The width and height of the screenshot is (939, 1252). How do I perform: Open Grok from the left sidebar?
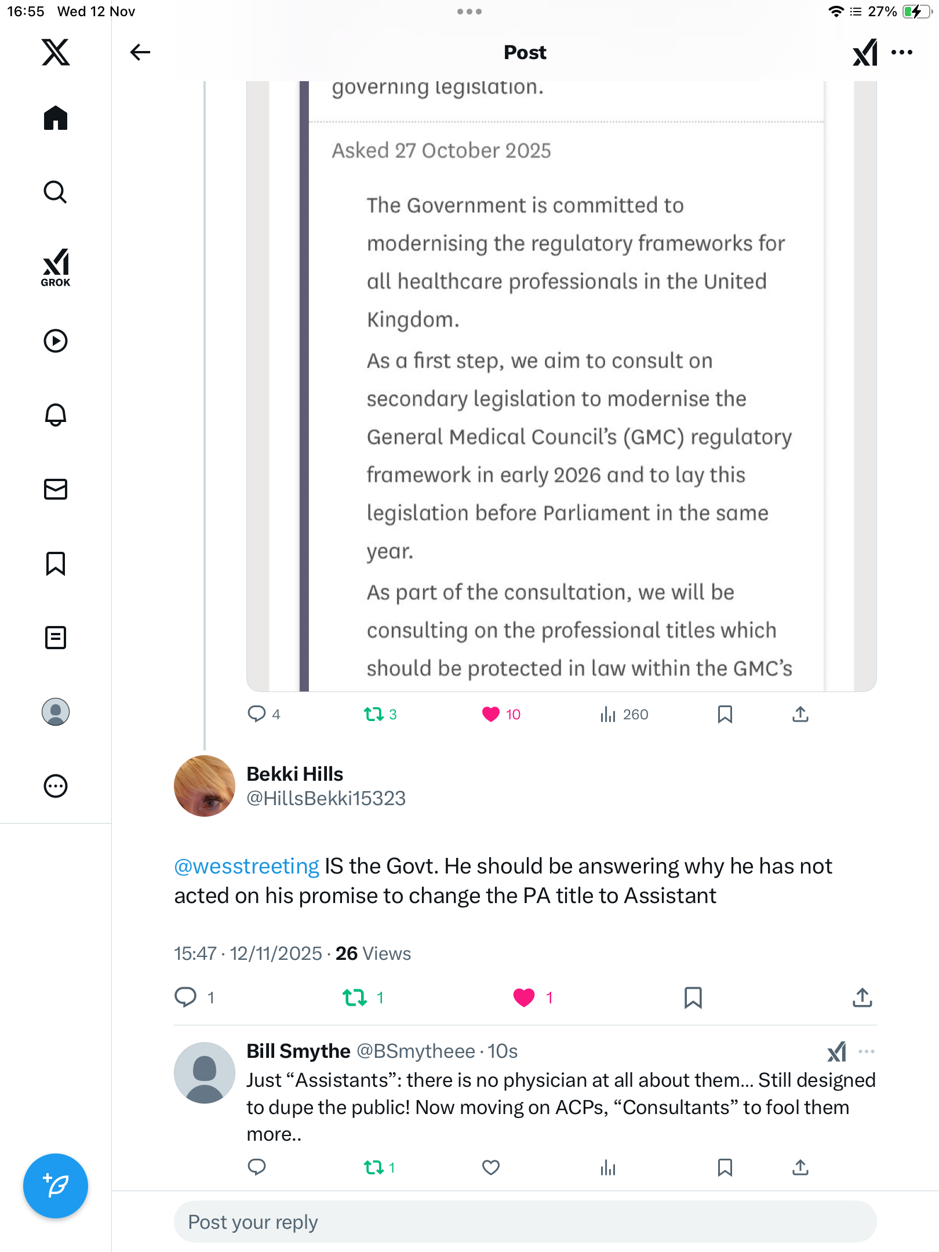click(56, 267)
